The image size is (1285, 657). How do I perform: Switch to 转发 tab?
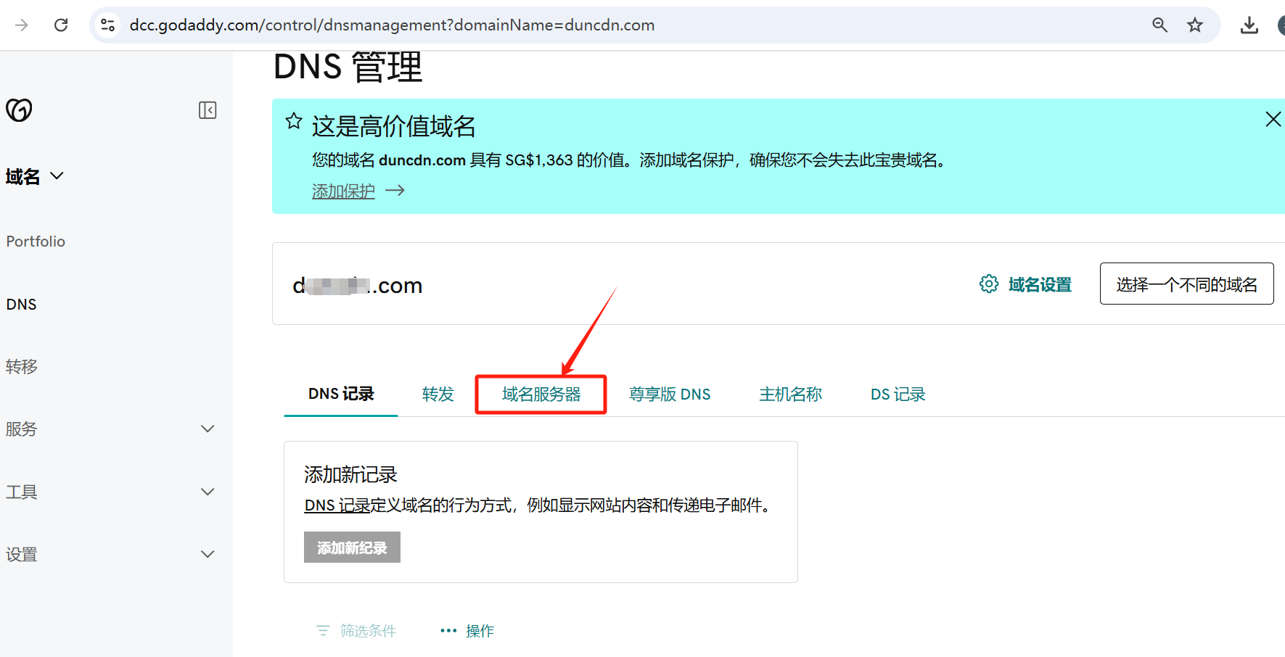pos(438,394)
